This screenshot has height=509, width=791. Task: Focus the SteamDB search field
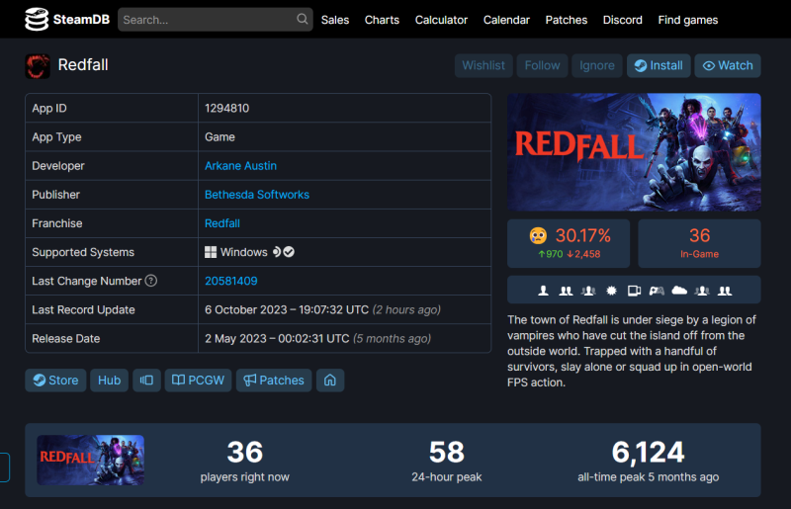pyautogui.click(x=206, y=20)
